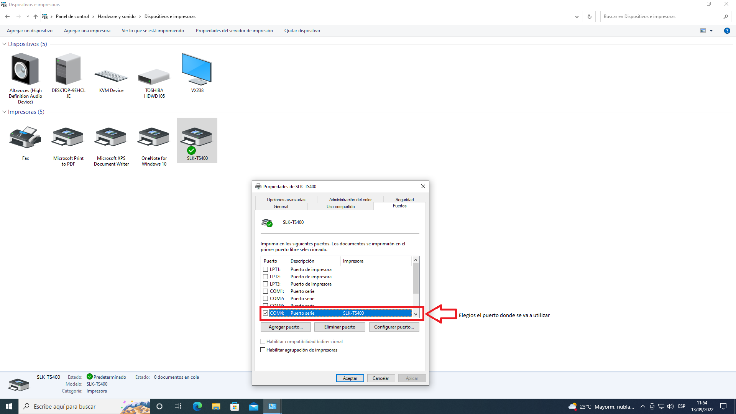Select the KVM Device keyboard icon
The image size is (736, 414).
point(111,76)
